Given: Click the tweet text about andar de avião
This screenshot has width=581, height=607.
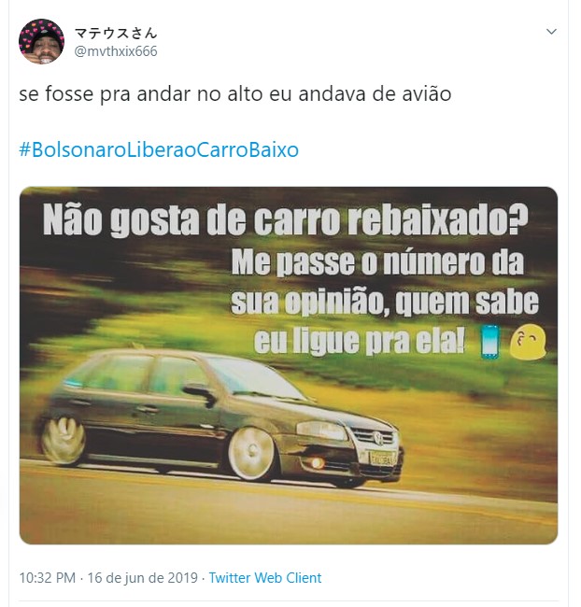Looking at the screenshot, I should click(x=235, y=94).
